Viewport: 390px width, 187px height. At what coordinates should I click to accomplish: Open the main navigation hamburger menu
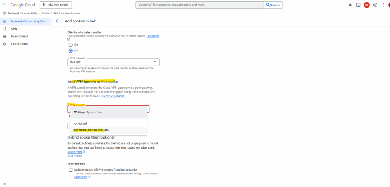point(4,5)
